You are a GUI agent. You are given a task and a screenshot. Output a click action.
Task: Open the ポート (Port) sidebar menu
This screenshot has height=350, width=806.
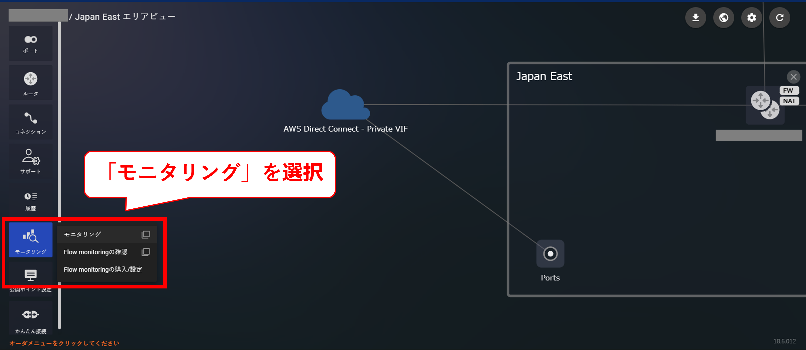(x=30, y=44)
